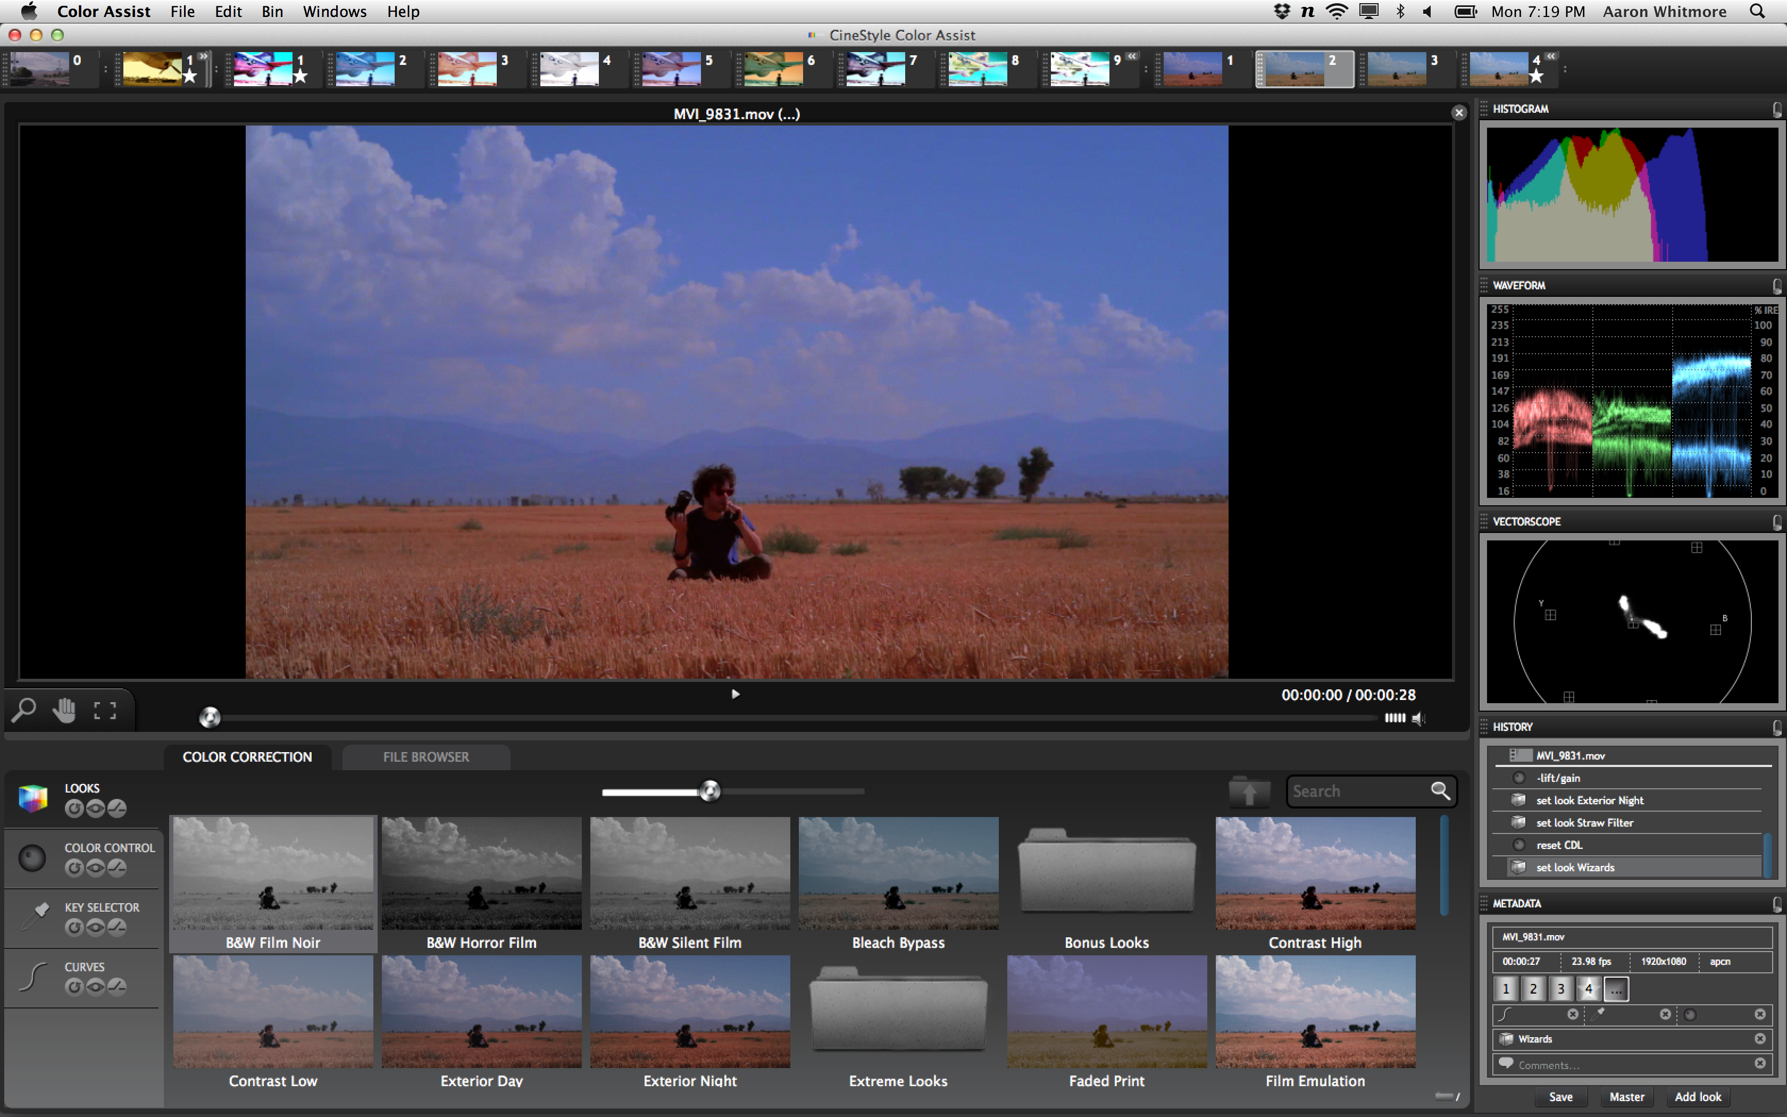Clear the Comments field in Metadata
1787x1117 pixels.
click(x=1760, y=1064)
